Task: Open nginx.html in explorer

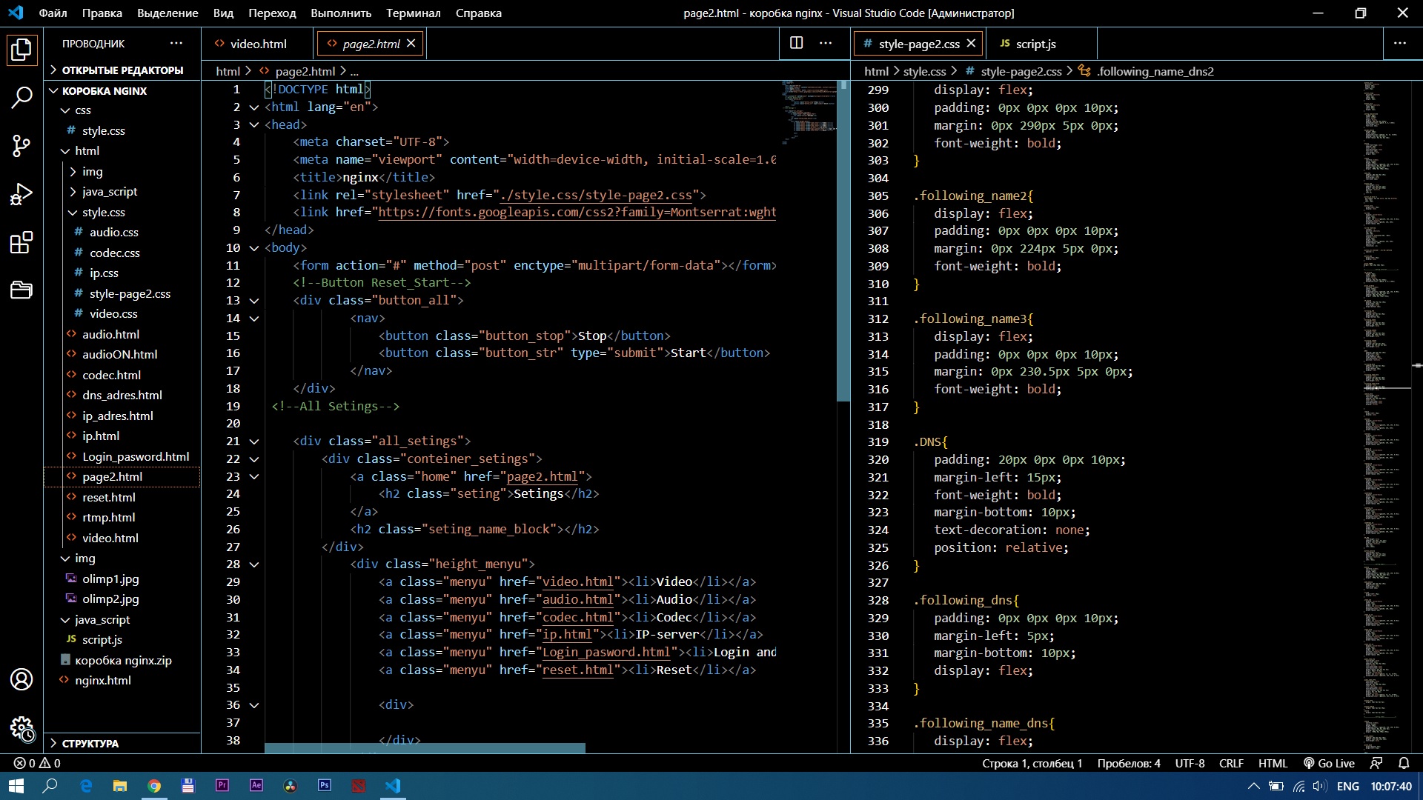Action: coord(122,680)
